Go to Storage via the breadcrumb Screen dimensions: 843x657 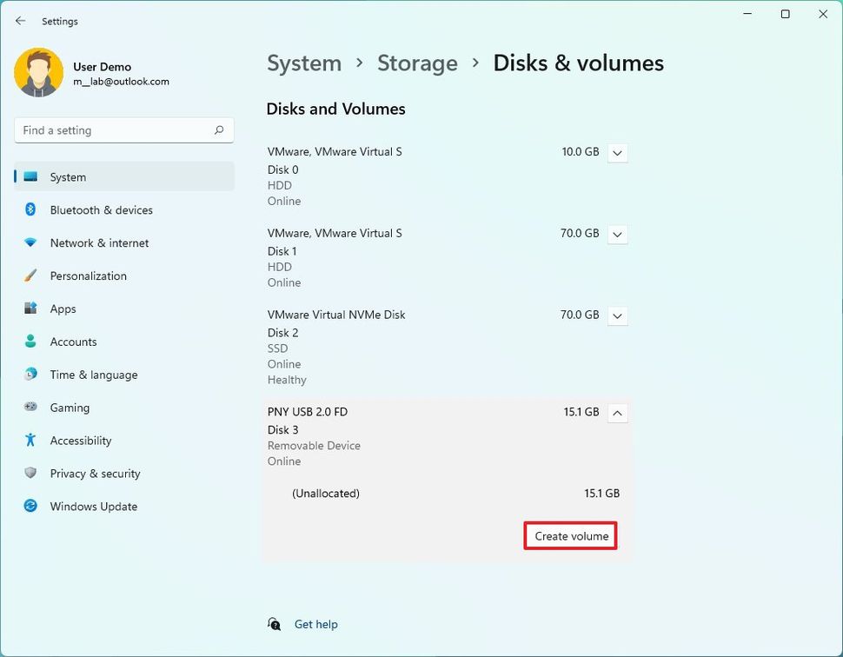(417, 63)
